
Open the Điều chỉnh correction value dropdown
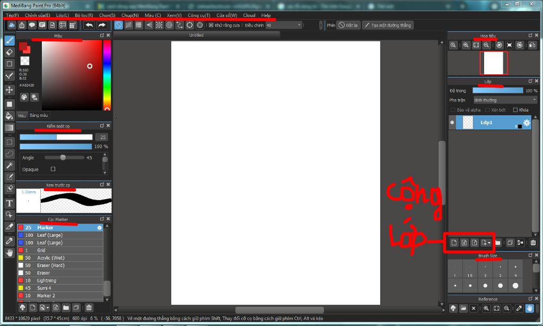284,25
